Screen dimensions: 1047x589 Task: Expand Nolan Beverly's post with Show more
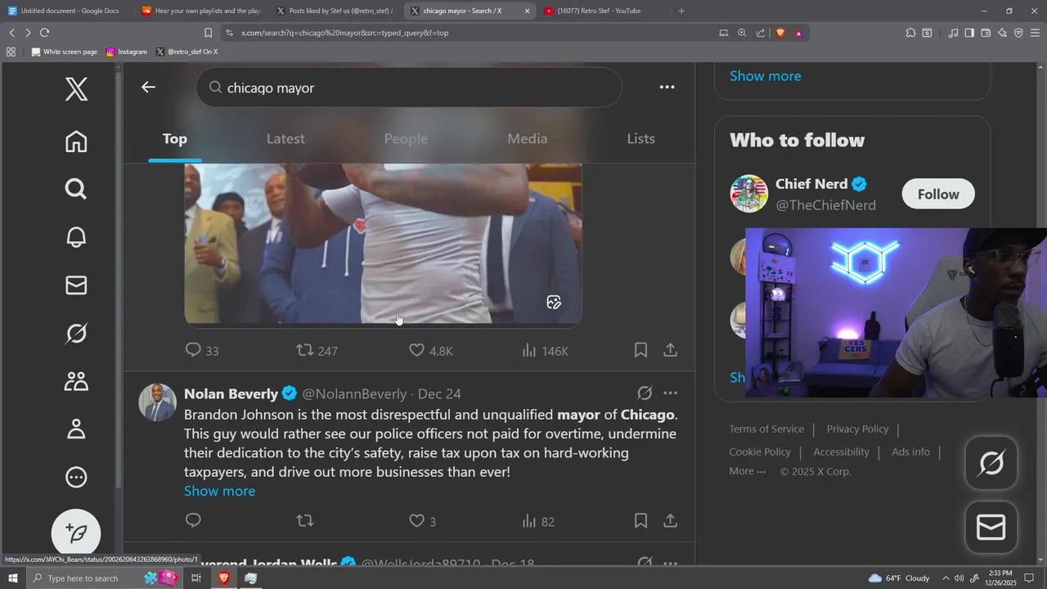[x=219, y=491]
